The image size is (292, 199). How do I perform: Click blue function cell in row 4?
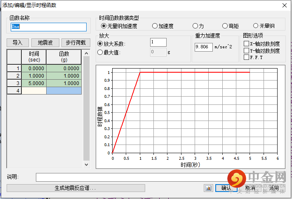(x=64, y=91)
